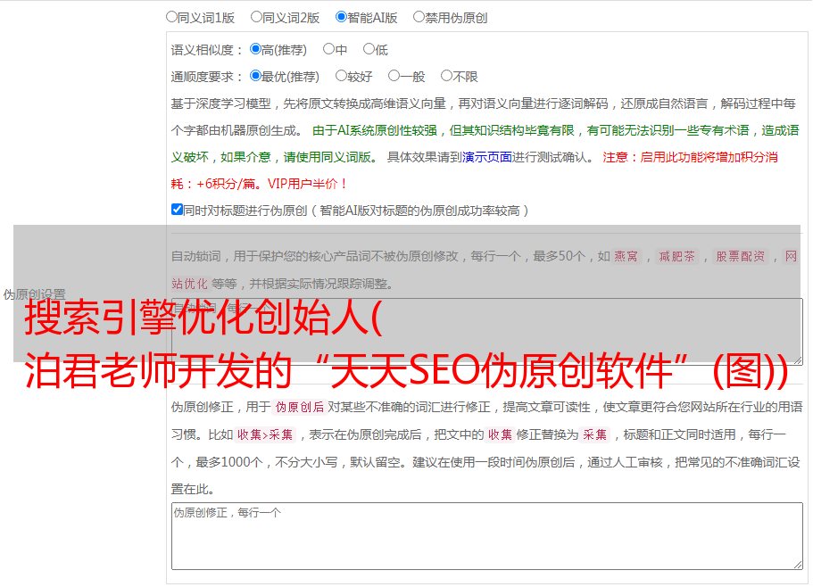
Task: Click the 自动锁词 text area
Action: [x=487, y=332]
